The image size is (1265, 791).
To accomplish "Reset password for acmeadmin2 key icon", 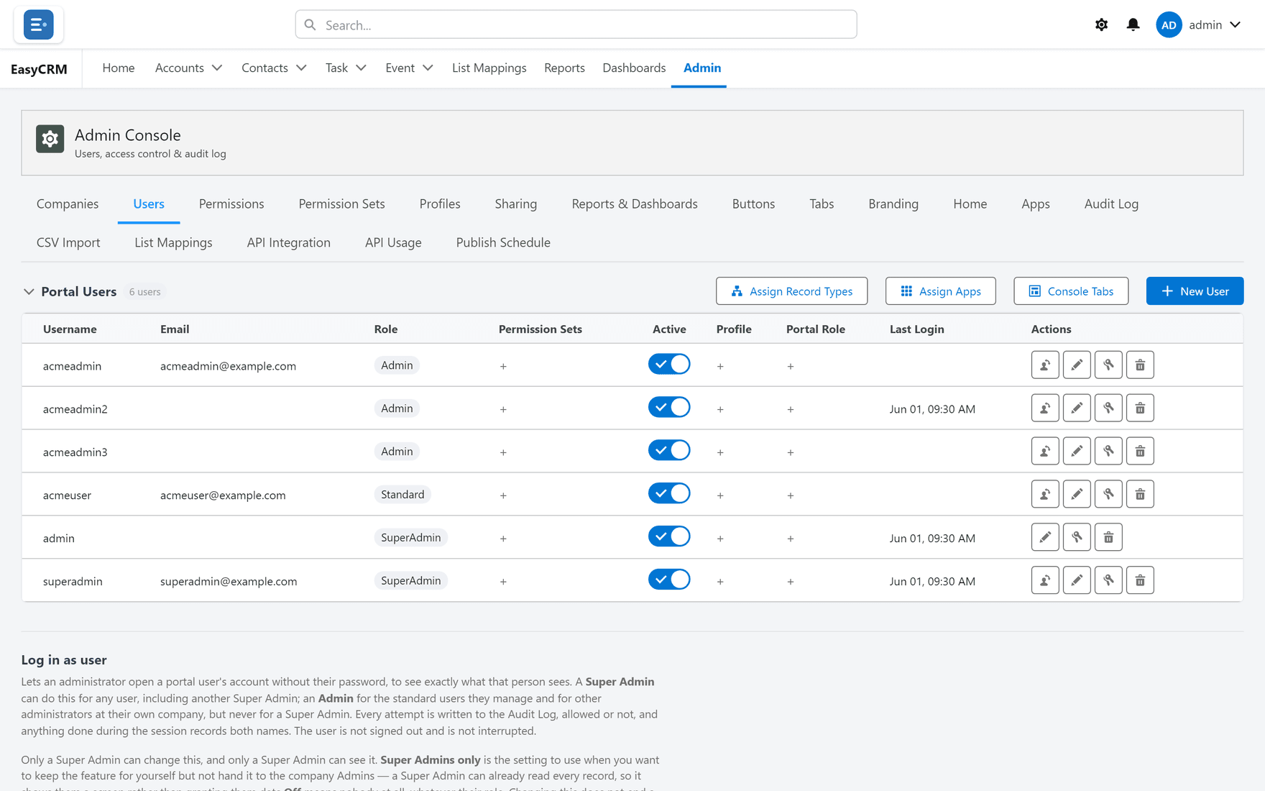I will 1108,408.
